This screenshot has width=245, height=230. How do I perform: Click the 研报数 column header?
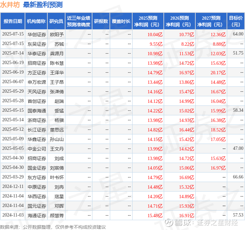tap(101, 21)
